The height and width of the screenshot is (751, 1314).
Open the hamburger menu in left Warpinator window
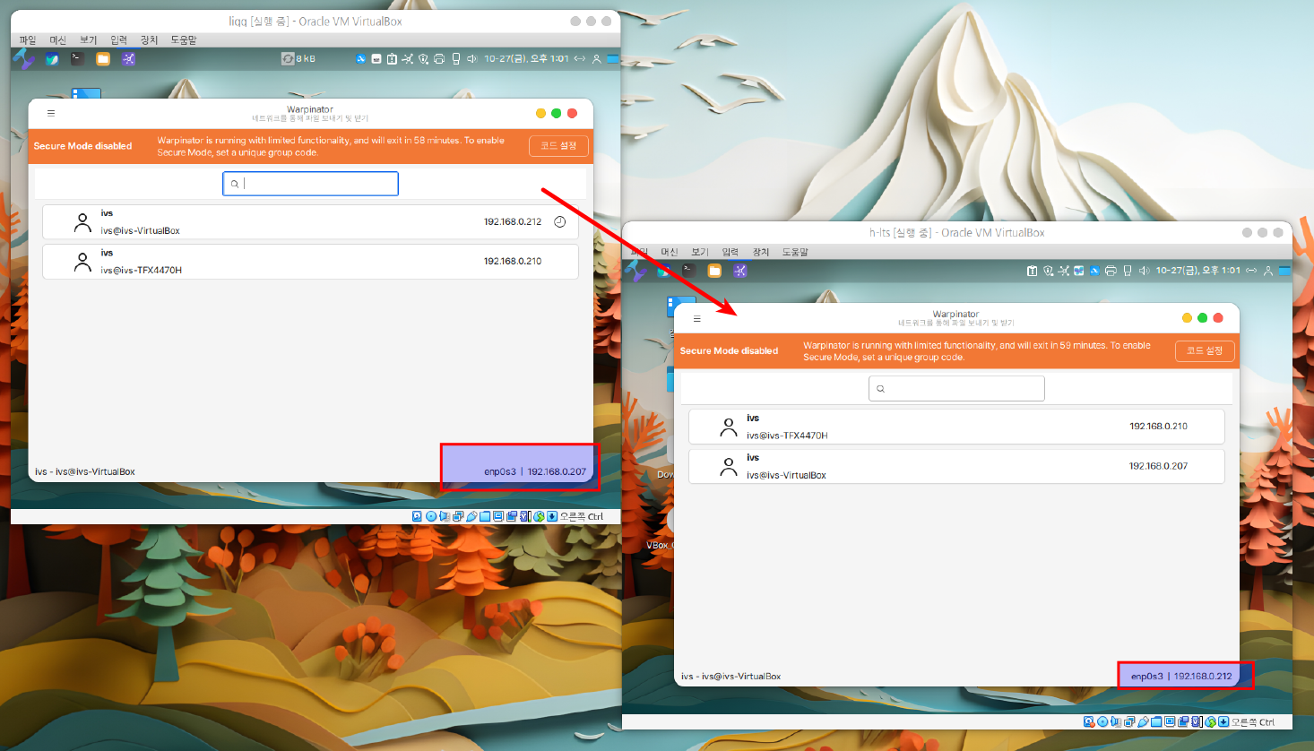pyautogui.click(x=51, y=113)
